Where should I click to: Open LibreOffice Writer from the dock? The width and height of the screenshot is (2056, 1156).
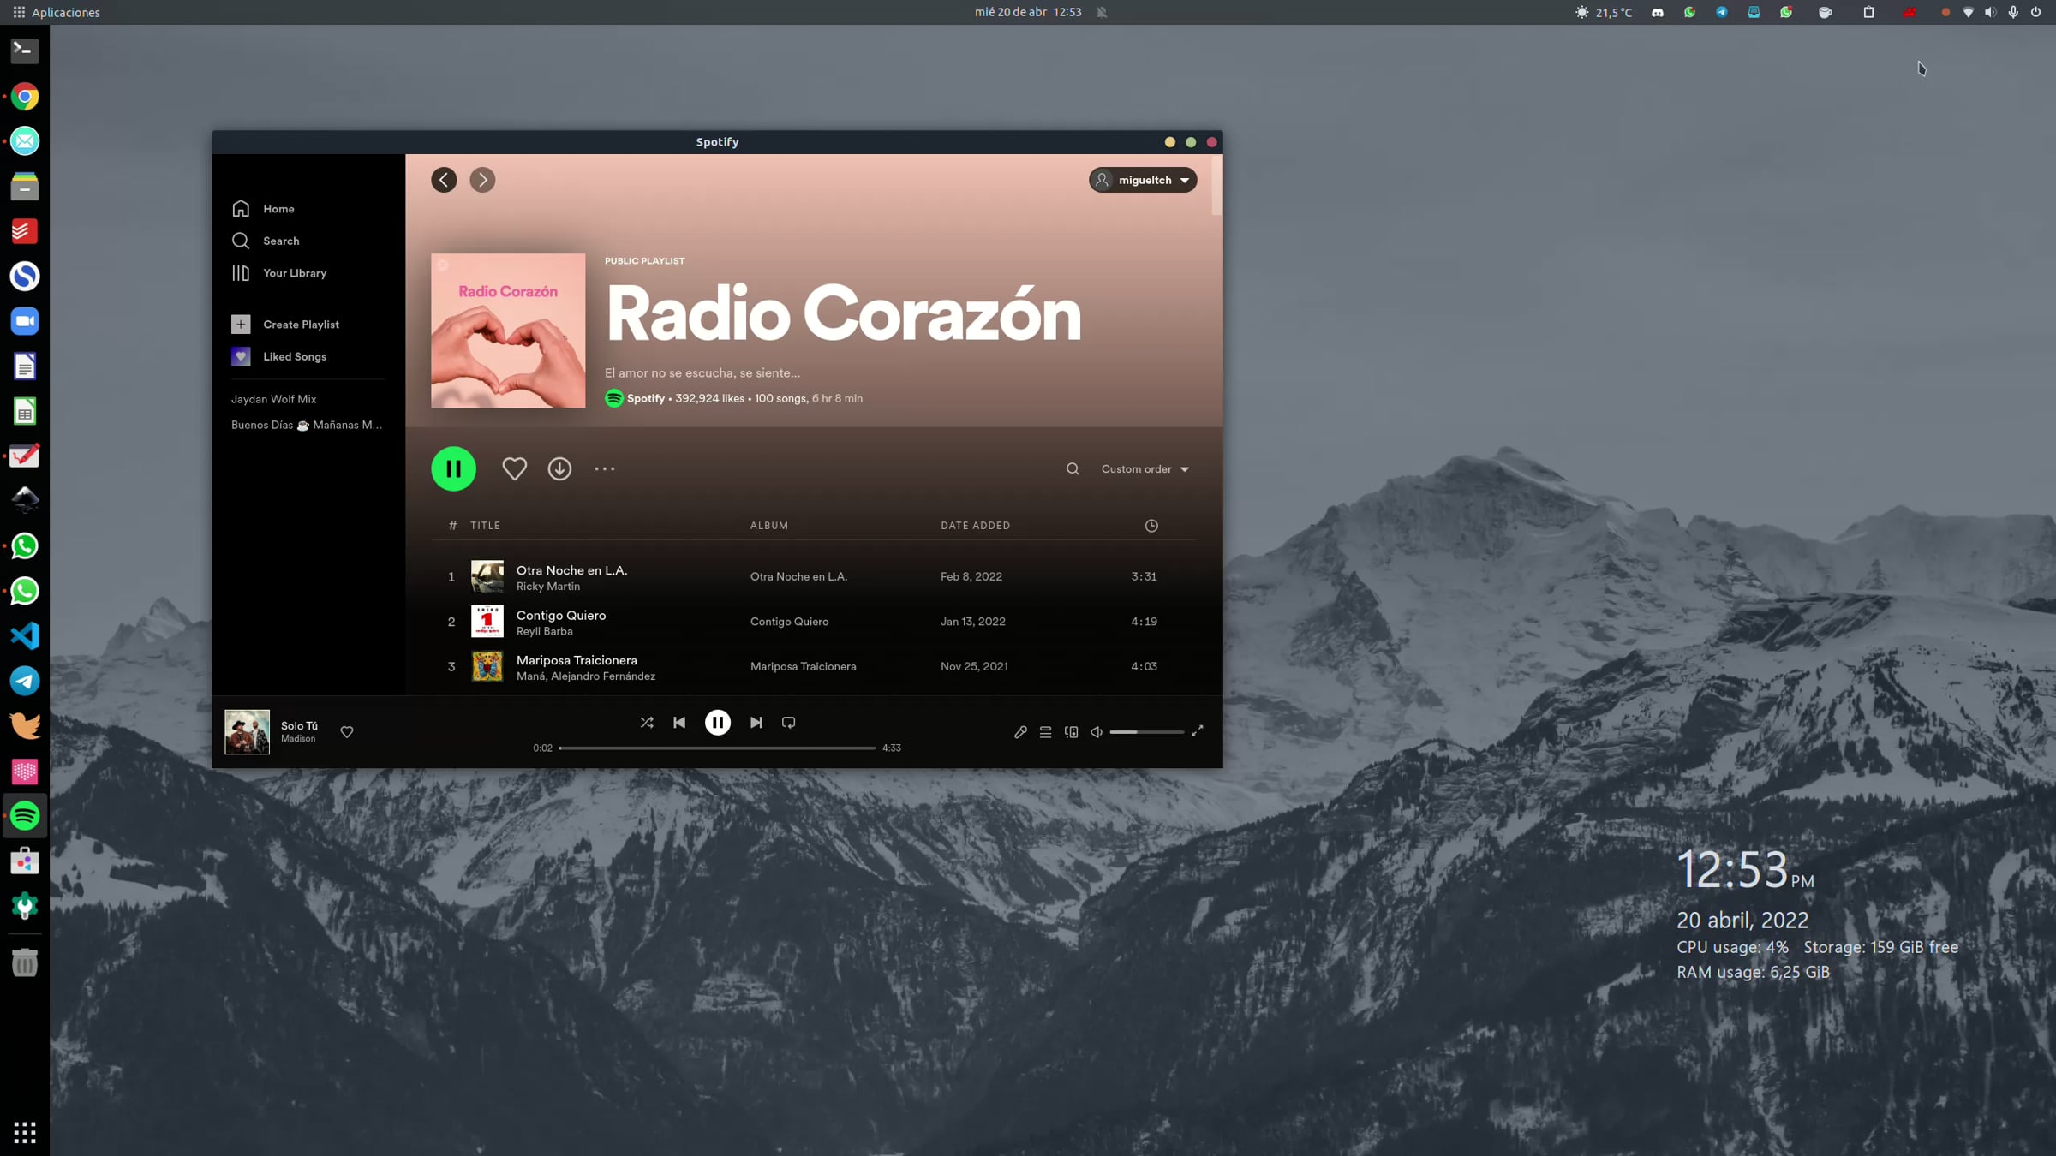click(x=25, y=366)
